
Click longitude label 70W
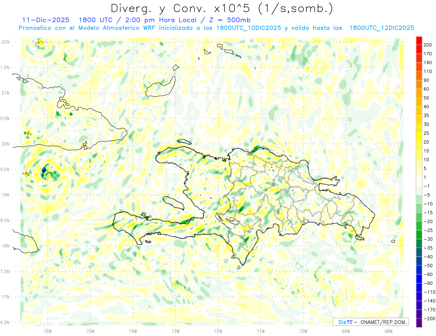[303, 331]
